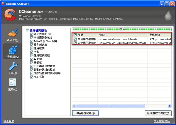This screenshot has height=125, width=176.
Task: Close the Piriform CCleaner window
Action: 172,4
